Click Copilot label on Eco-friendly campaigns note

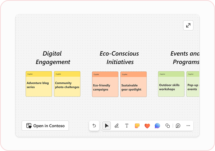[x=96, y=74]
